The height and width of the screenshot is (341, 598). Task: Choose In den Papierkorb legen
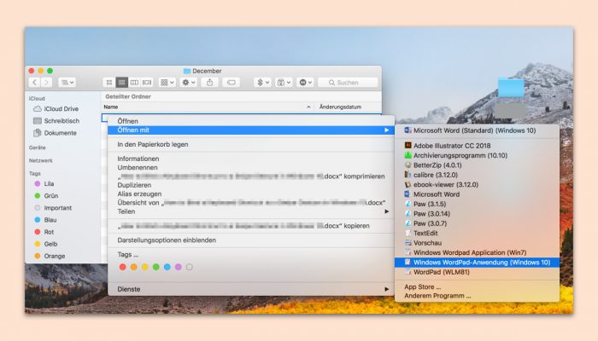[x=251, y=145]
